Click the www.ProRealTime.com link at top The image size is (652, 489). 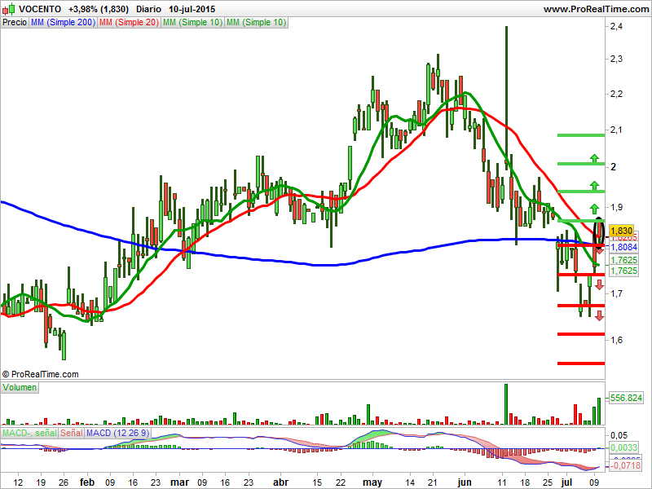(x=596, y=9)
